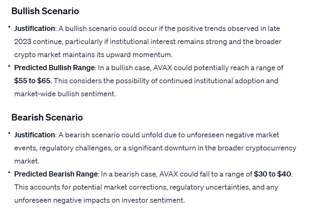Click the phrase "regulatory challenges"
Screen dimensions: 316x212
pos(79,148)
